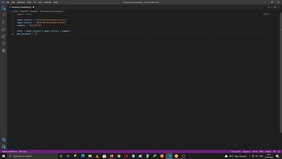Select Python interpreter in status bar
The width and height of the screenshot is (282, 159).
10,151
